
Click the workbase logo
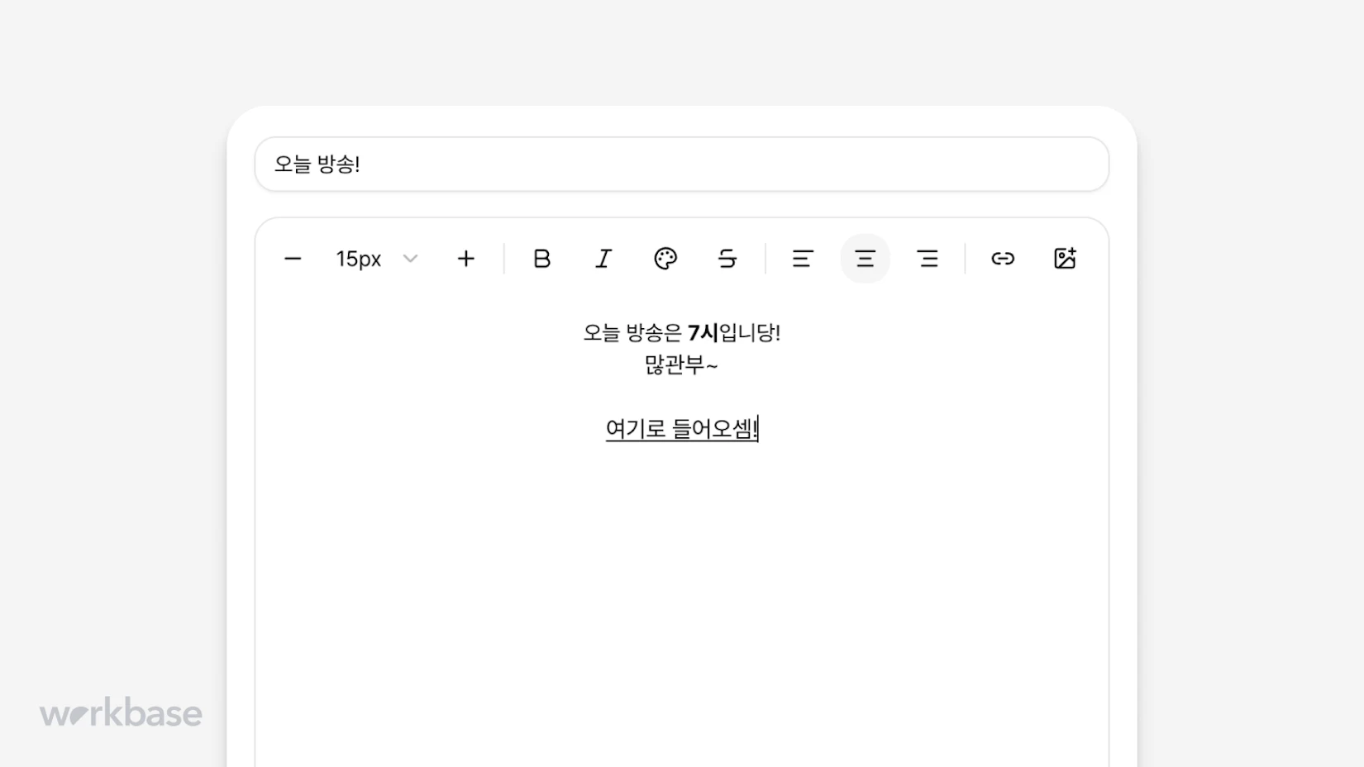pos(121,712)
